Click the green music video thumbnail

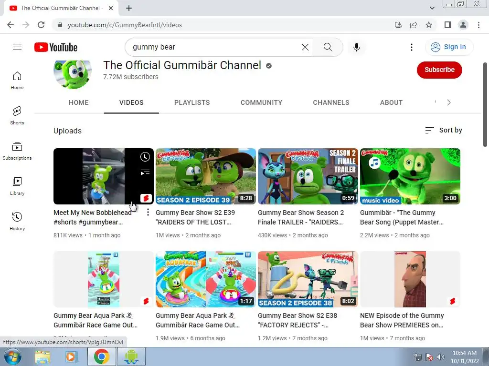pos(410,176)
